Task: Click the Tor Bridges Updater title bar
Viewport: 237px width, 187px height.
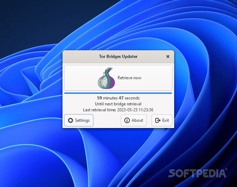Action: (x=118, y=57)
